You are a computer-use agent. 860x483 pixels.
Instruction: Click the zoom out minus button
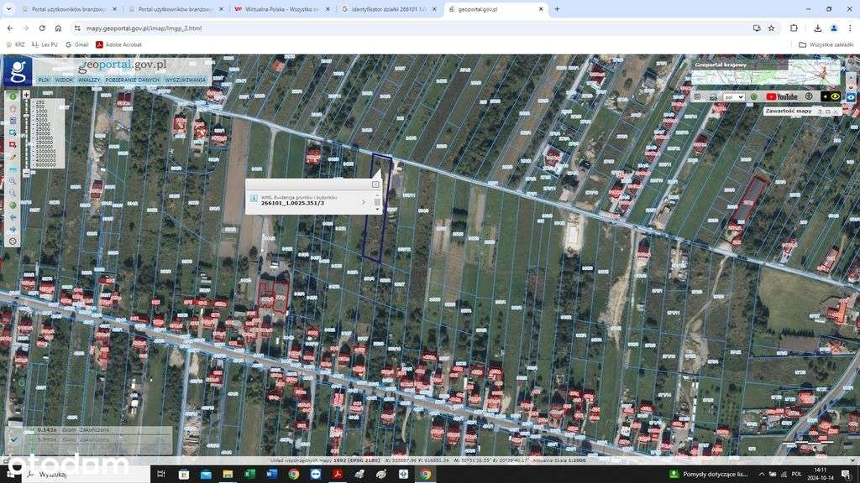(x=26, y=173)
